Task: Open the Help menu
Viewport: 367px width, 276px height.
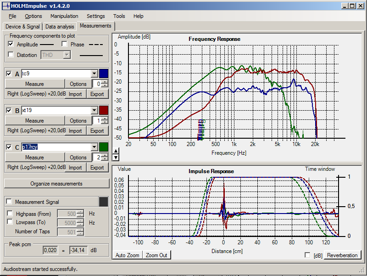Action: (x=139, y=16)
